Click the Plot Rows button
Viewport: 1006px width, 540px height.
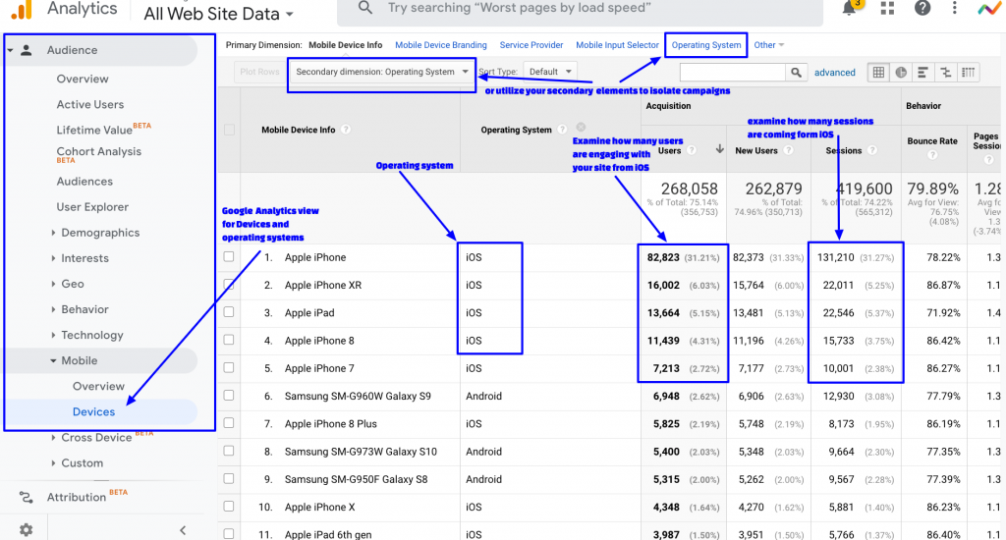pos(259,72)
